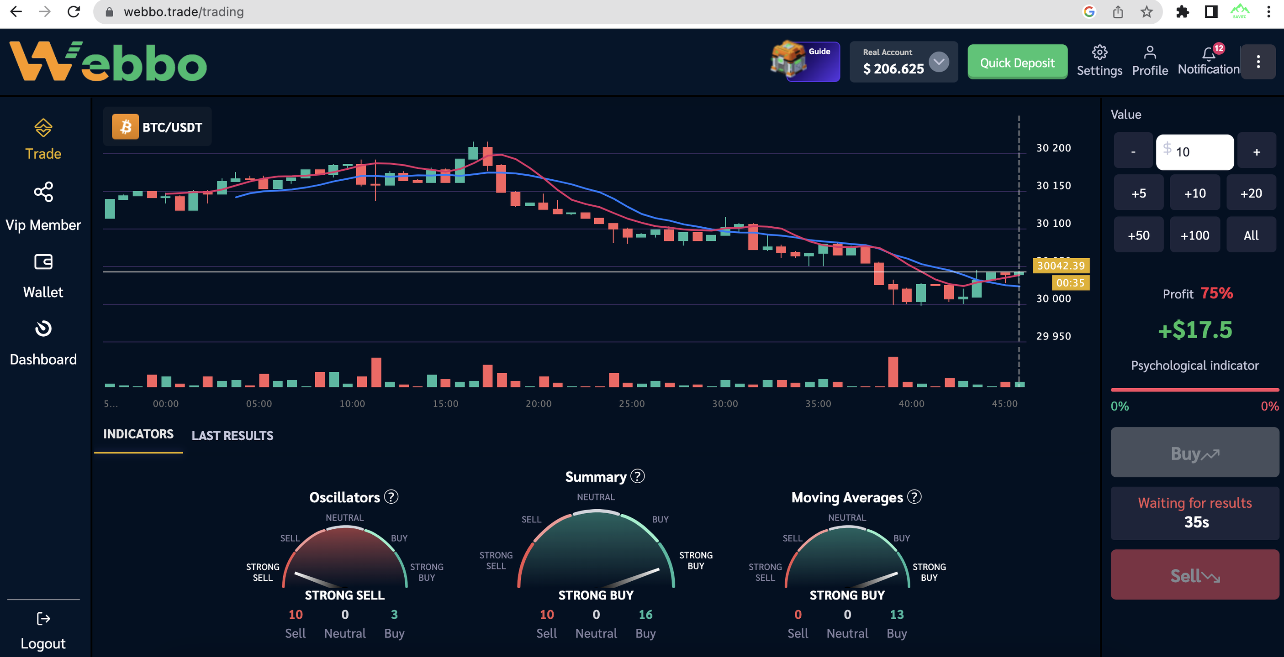Click the Psychological indicator bar

[1194, 390]
